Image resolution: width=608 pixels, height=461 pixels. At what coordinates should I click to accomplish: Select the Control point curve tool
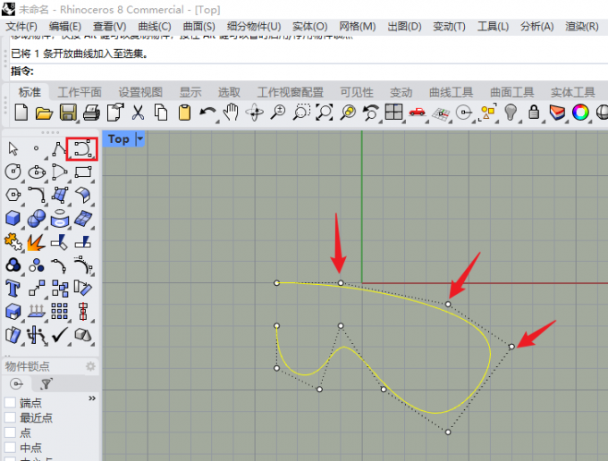coord(82,149)
